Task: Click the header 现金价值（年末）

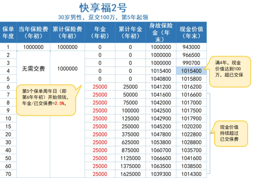Action: (191, 33)
